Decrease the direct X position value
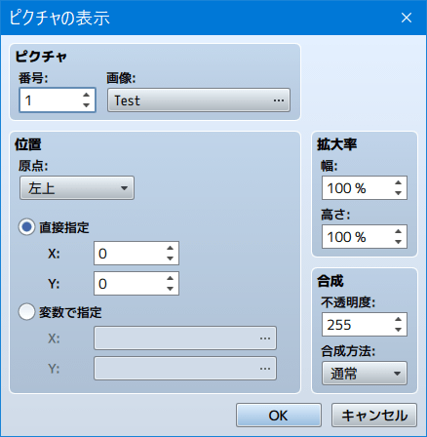 (x=170, y=258)
